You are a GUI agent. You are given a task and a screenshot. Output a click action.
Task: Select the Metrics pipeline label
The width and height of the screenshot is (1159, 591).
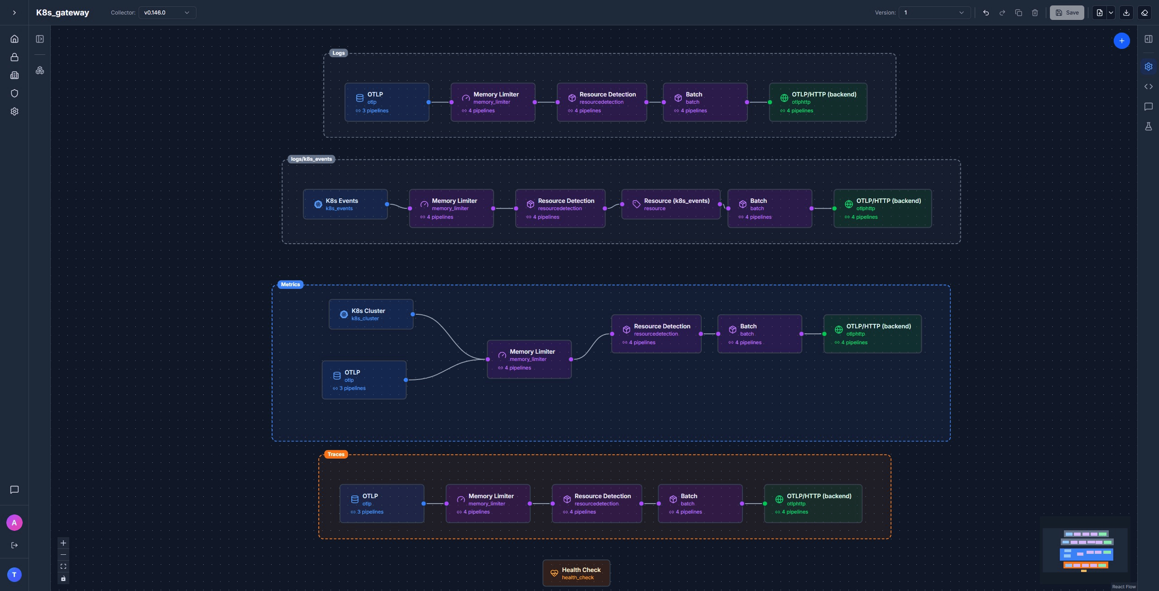(290, 284)
